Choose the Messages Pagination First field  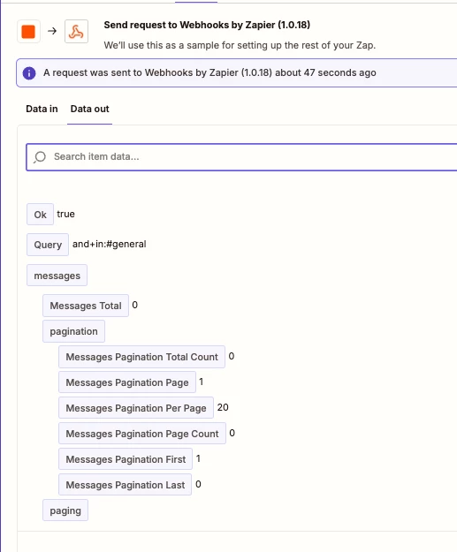(x=126, y=459)
